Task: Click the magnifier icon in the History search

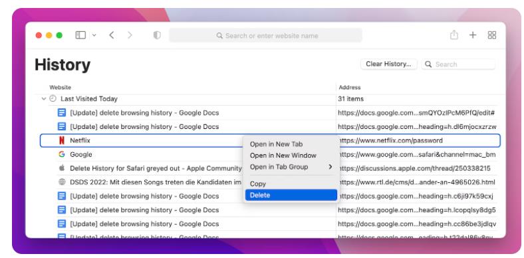Action: pyautogui.click(x=428, y=64)
